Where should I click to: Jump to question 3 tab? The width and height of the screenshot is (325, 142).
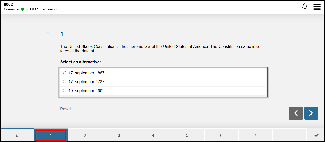[x=119, y=135]
